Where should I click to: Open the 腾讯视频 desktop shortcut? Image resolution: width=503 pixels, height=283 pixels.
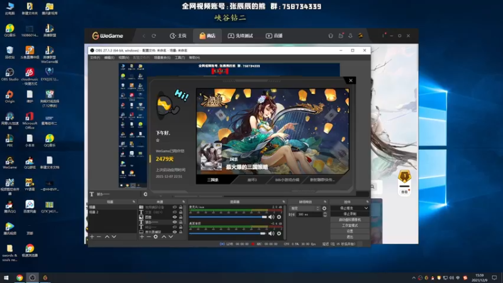[9, 229]
